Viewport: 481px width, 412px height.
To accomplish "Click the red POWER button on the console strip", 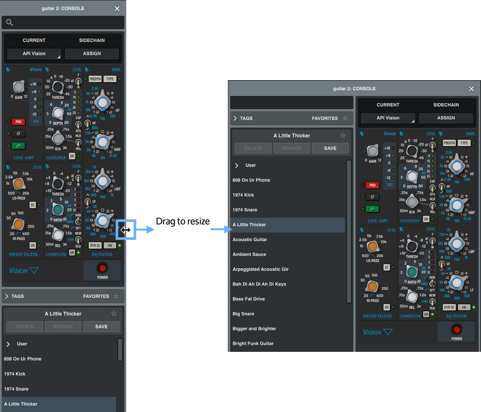I will (x=102, y=268).
